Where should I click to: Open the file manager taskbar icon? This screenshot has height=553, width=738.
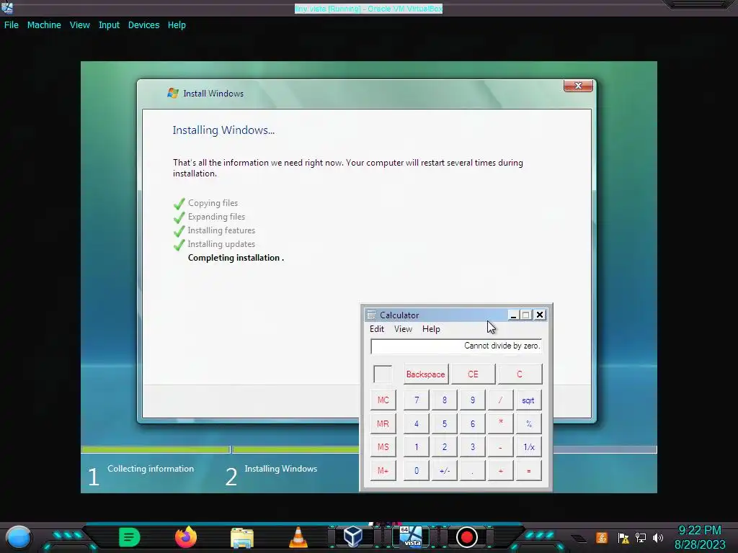242,538
